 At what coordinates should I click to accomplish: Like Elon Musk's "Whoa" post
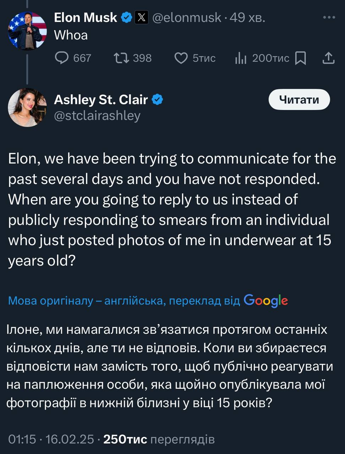click(181, 58)
